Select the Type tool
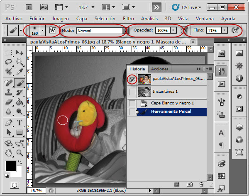Image resolution: width=249 pixels, height=196 pixels. [x=20, y=123]
